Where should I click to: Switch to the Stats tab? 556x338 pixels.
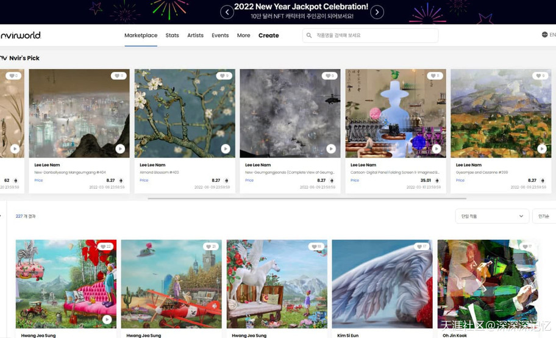(172, 35)
